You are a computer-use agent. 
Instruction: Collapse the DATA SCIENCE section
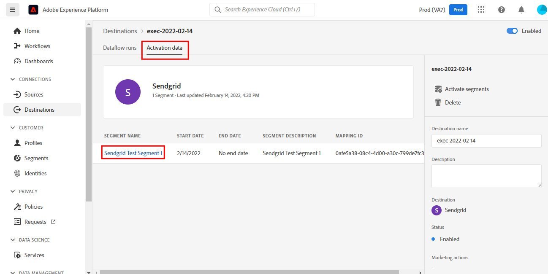[13, 240]
